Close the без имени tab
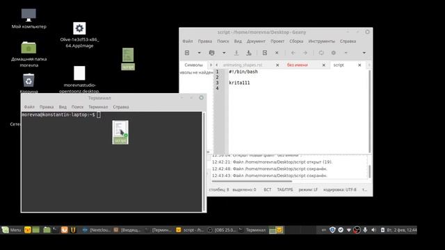 324,65
